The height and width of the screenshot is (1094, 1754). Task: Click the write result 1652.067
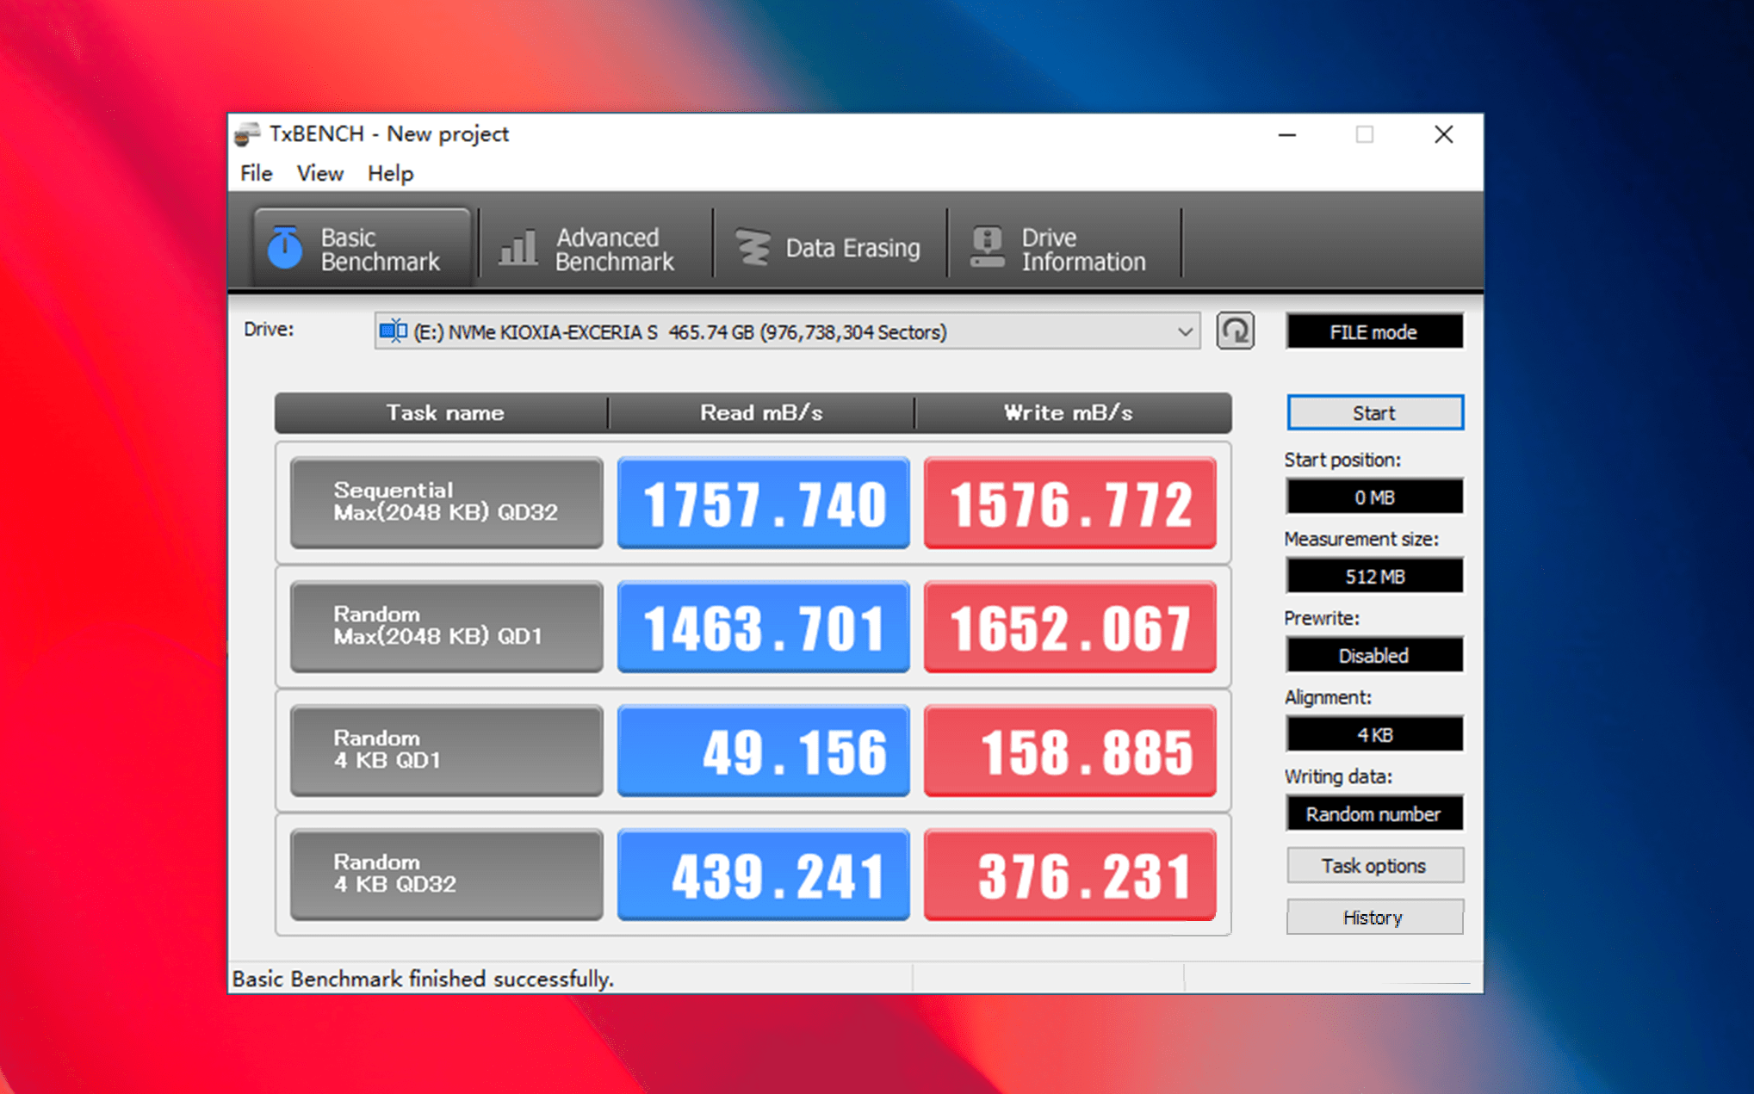click(1069, 627)
